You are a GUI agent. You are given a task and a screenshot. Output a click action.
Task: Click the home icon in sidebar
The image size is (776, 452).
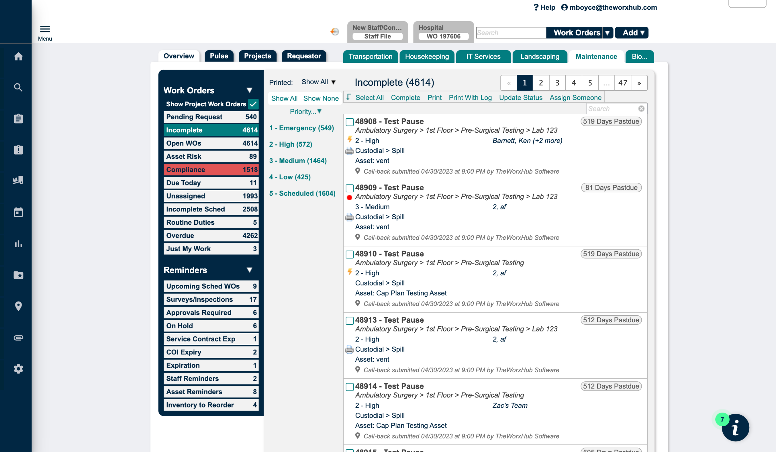coord(18,56)
